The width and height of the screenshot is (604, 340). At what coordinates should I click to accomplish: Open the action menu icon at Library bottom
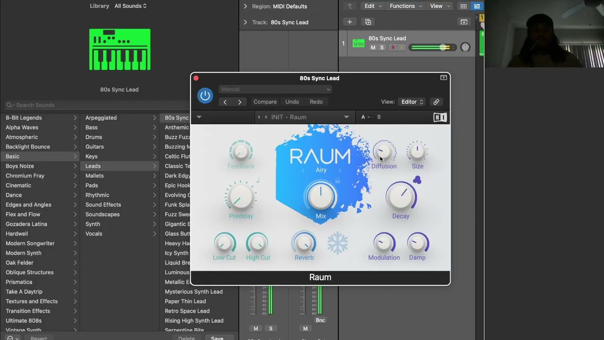click(13, 338)
